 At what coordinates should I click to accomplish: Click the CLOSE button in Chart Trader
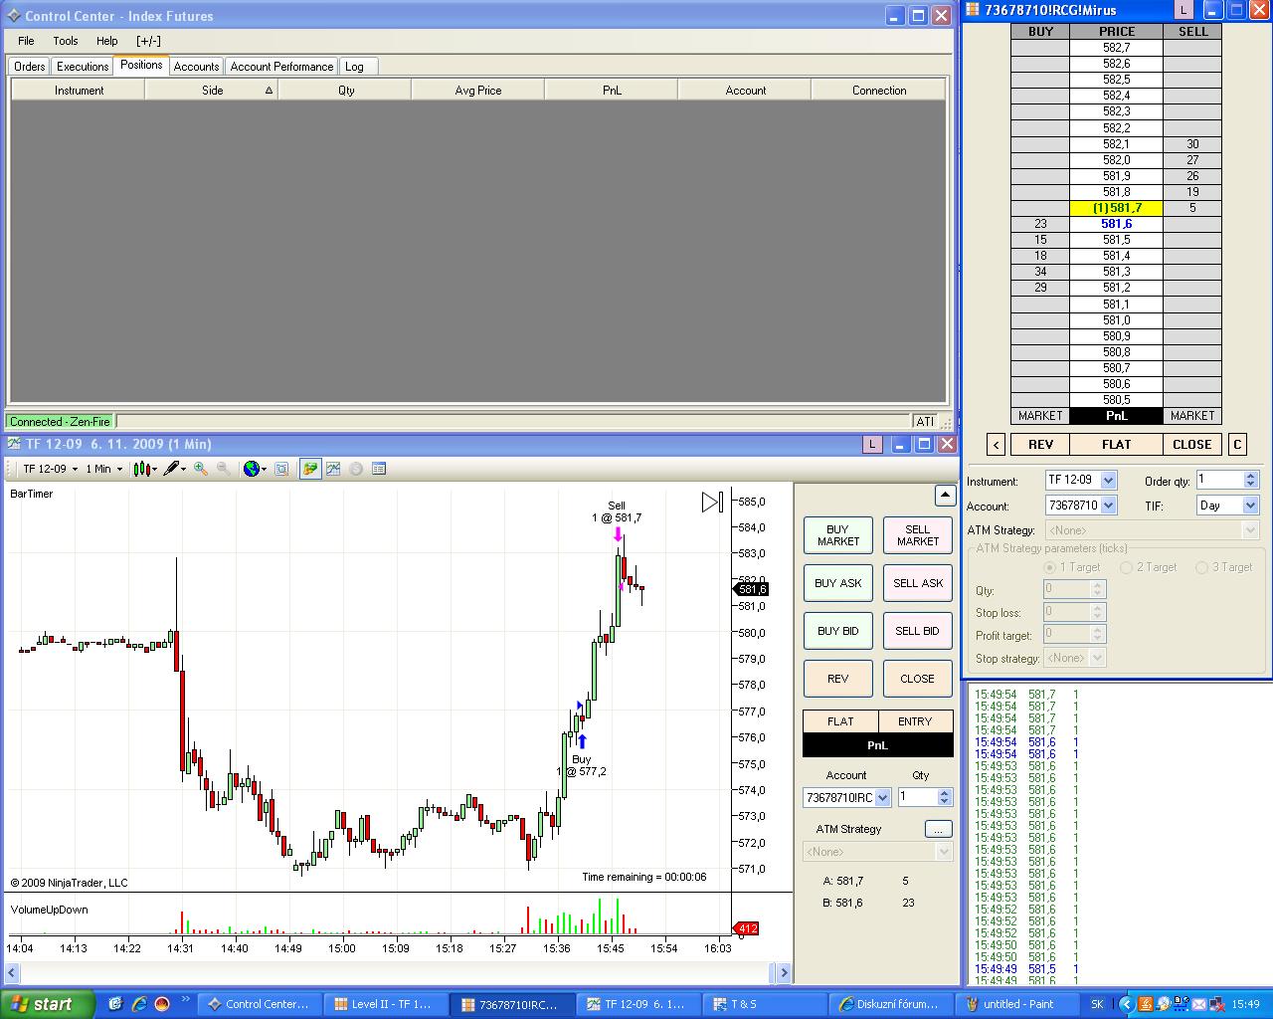point(918,679)
